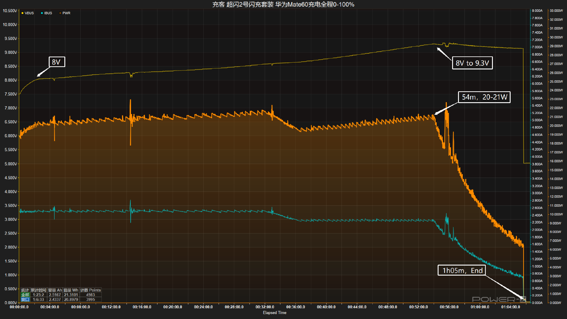The height and width of the screenshot is (319, 567).
Task: Click the Elapsed Time axis label
Action: point(274,313)
